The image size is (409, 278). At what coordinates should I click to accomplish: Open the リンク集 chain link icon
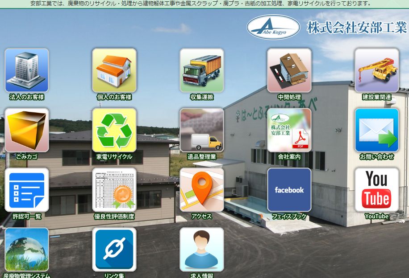[x=114, y=249]
